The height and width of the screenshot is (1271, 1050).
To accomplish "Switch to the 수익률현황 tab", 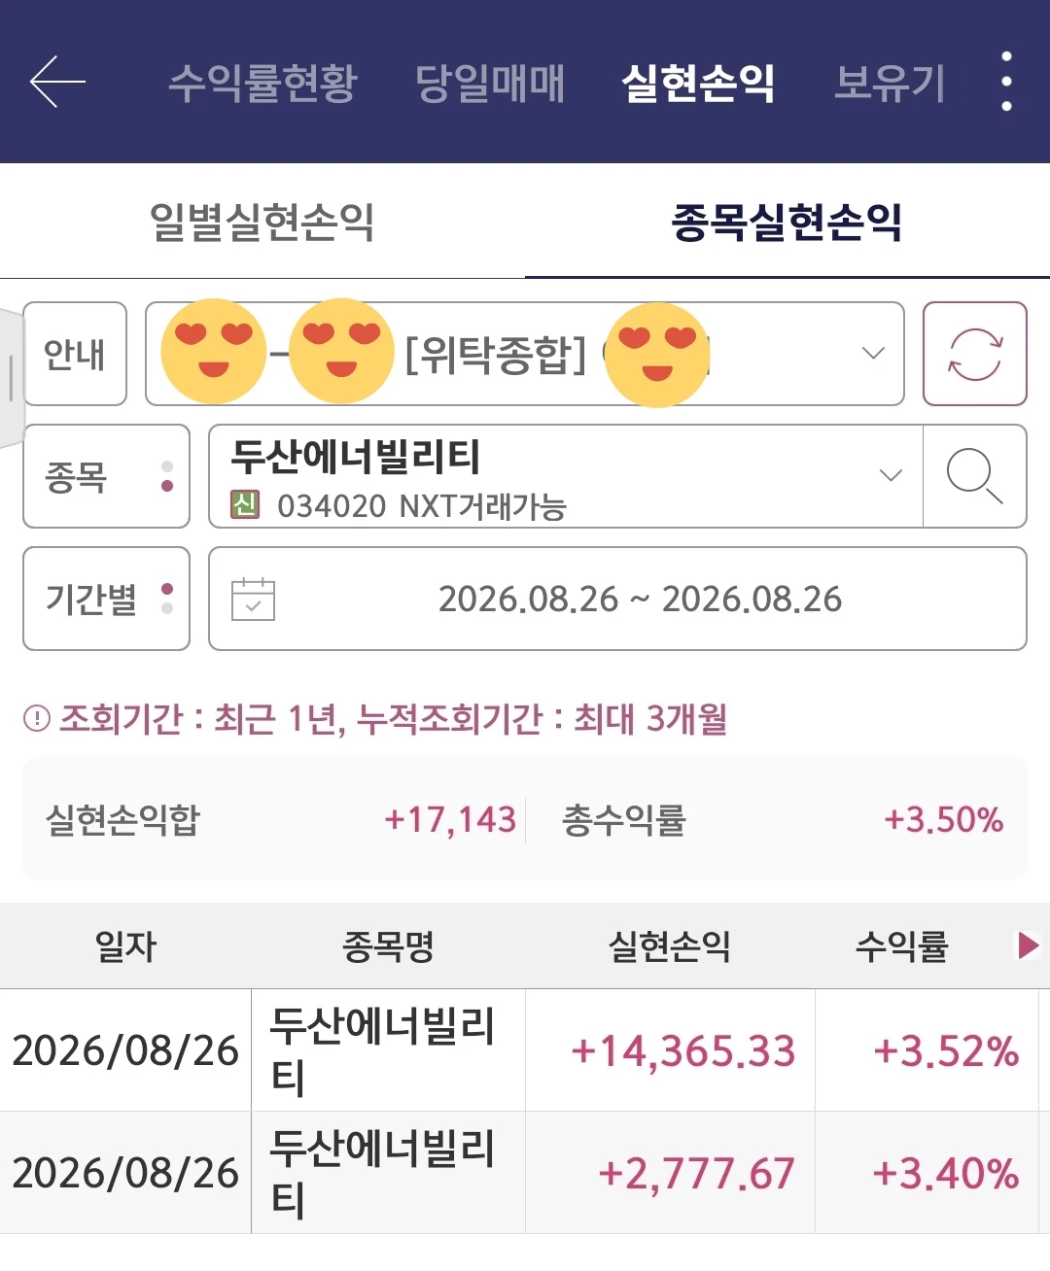I will 263,83.
